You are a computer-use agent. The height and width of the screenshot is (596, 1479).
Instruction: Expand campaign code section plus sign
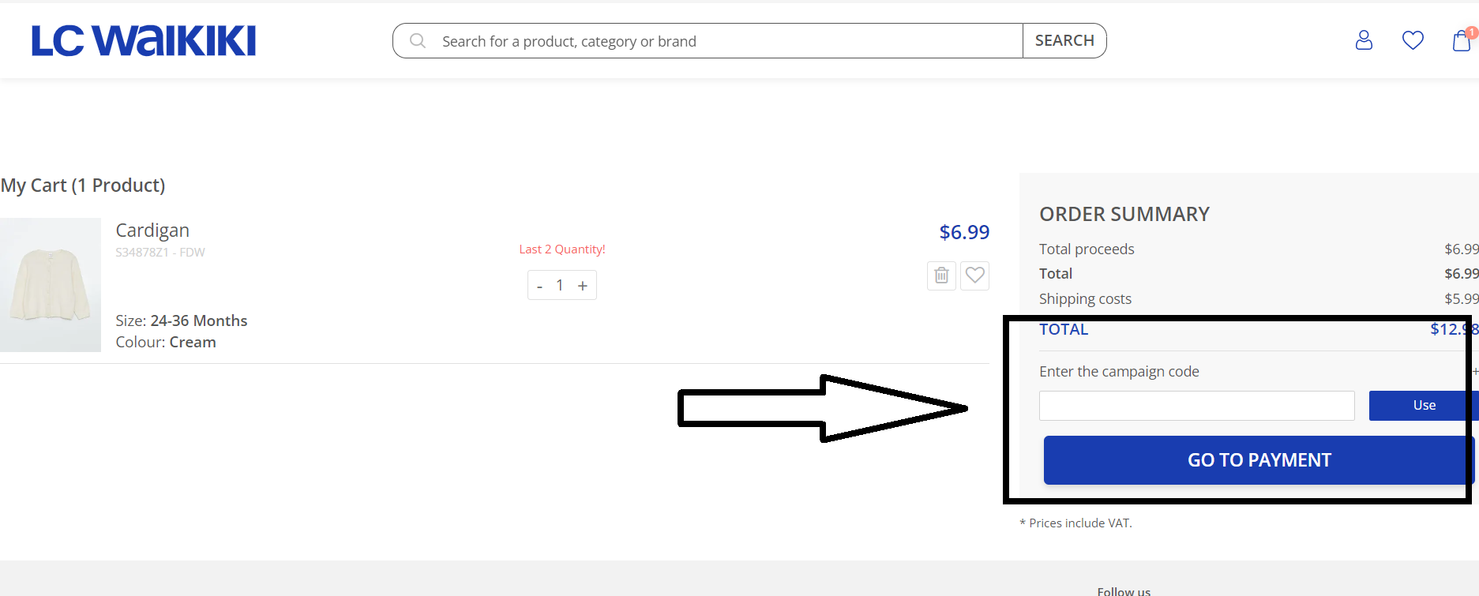pyautogui.click(x=1474, y=371)
